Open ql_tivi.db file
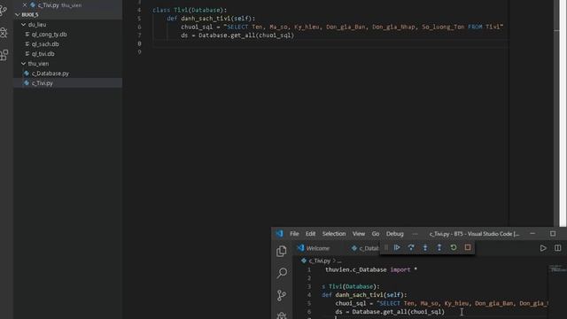The image size is (567, 319). (x=43, y=54)
